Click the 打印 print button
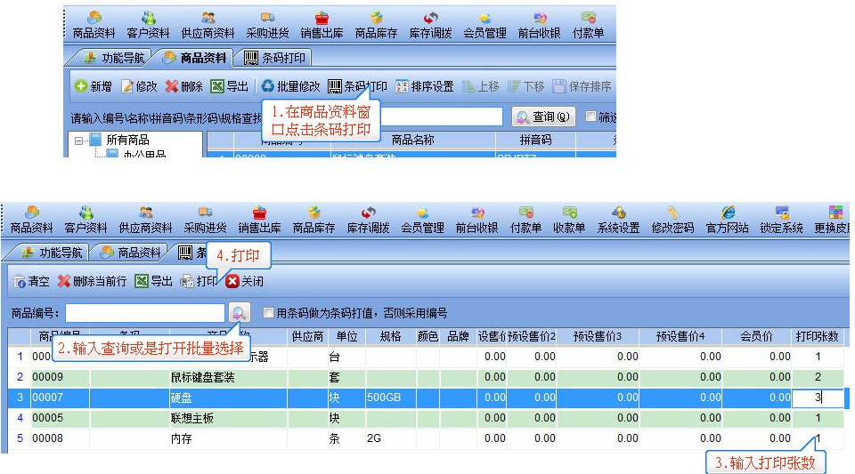Screen dimensions: 855x474 pyautogui.click(x=199, y=281)
